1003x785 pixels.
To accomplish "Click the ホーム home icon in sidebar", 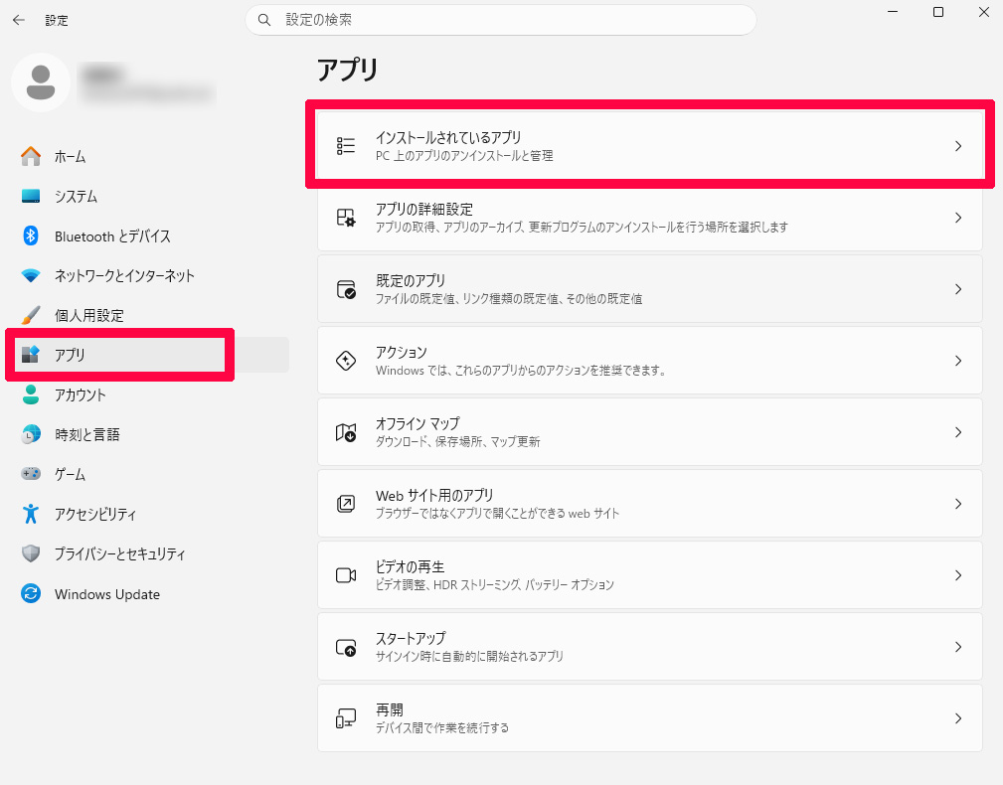I will (31, 157).
